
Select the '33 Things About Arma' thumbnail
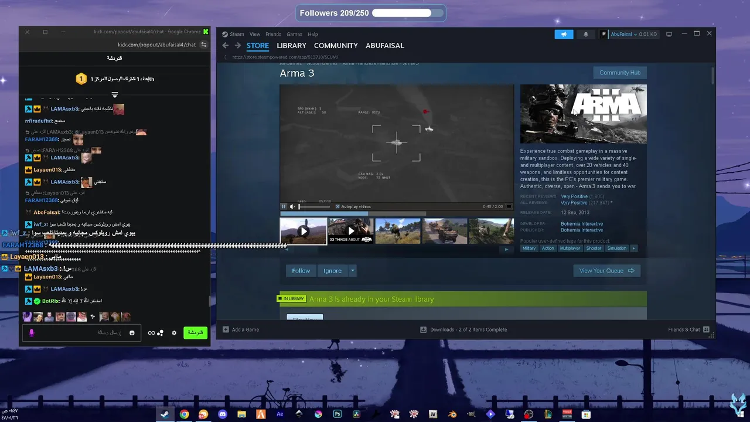(x=350, y=231)
